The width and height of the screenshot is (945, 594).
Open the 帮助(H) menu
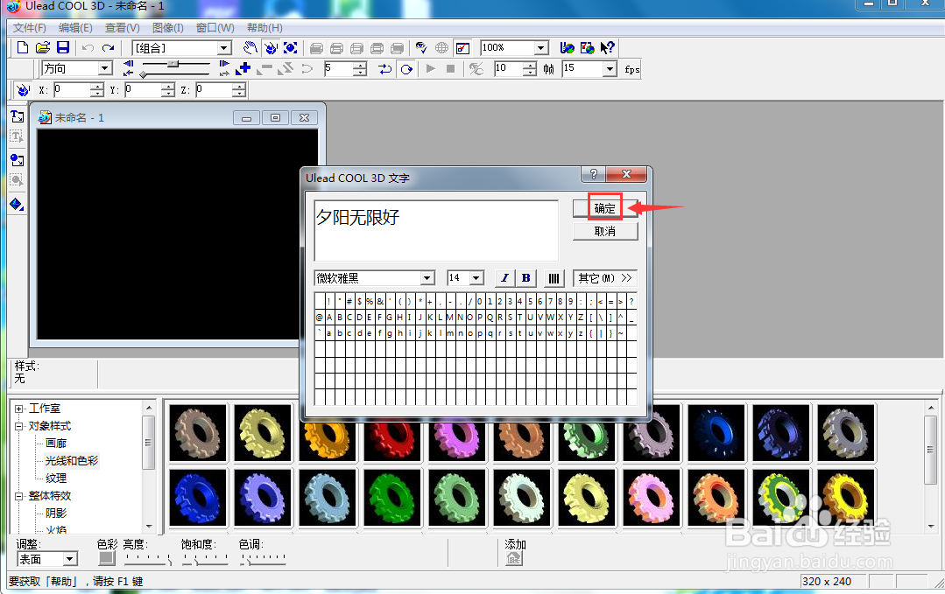coord(264,28)
